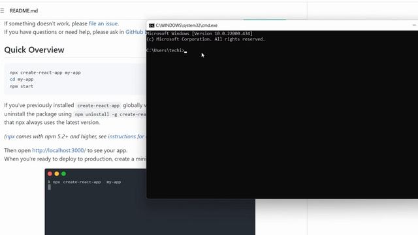
Task: Click the yellow dot in terminal demo image
Action: (57, 174)
